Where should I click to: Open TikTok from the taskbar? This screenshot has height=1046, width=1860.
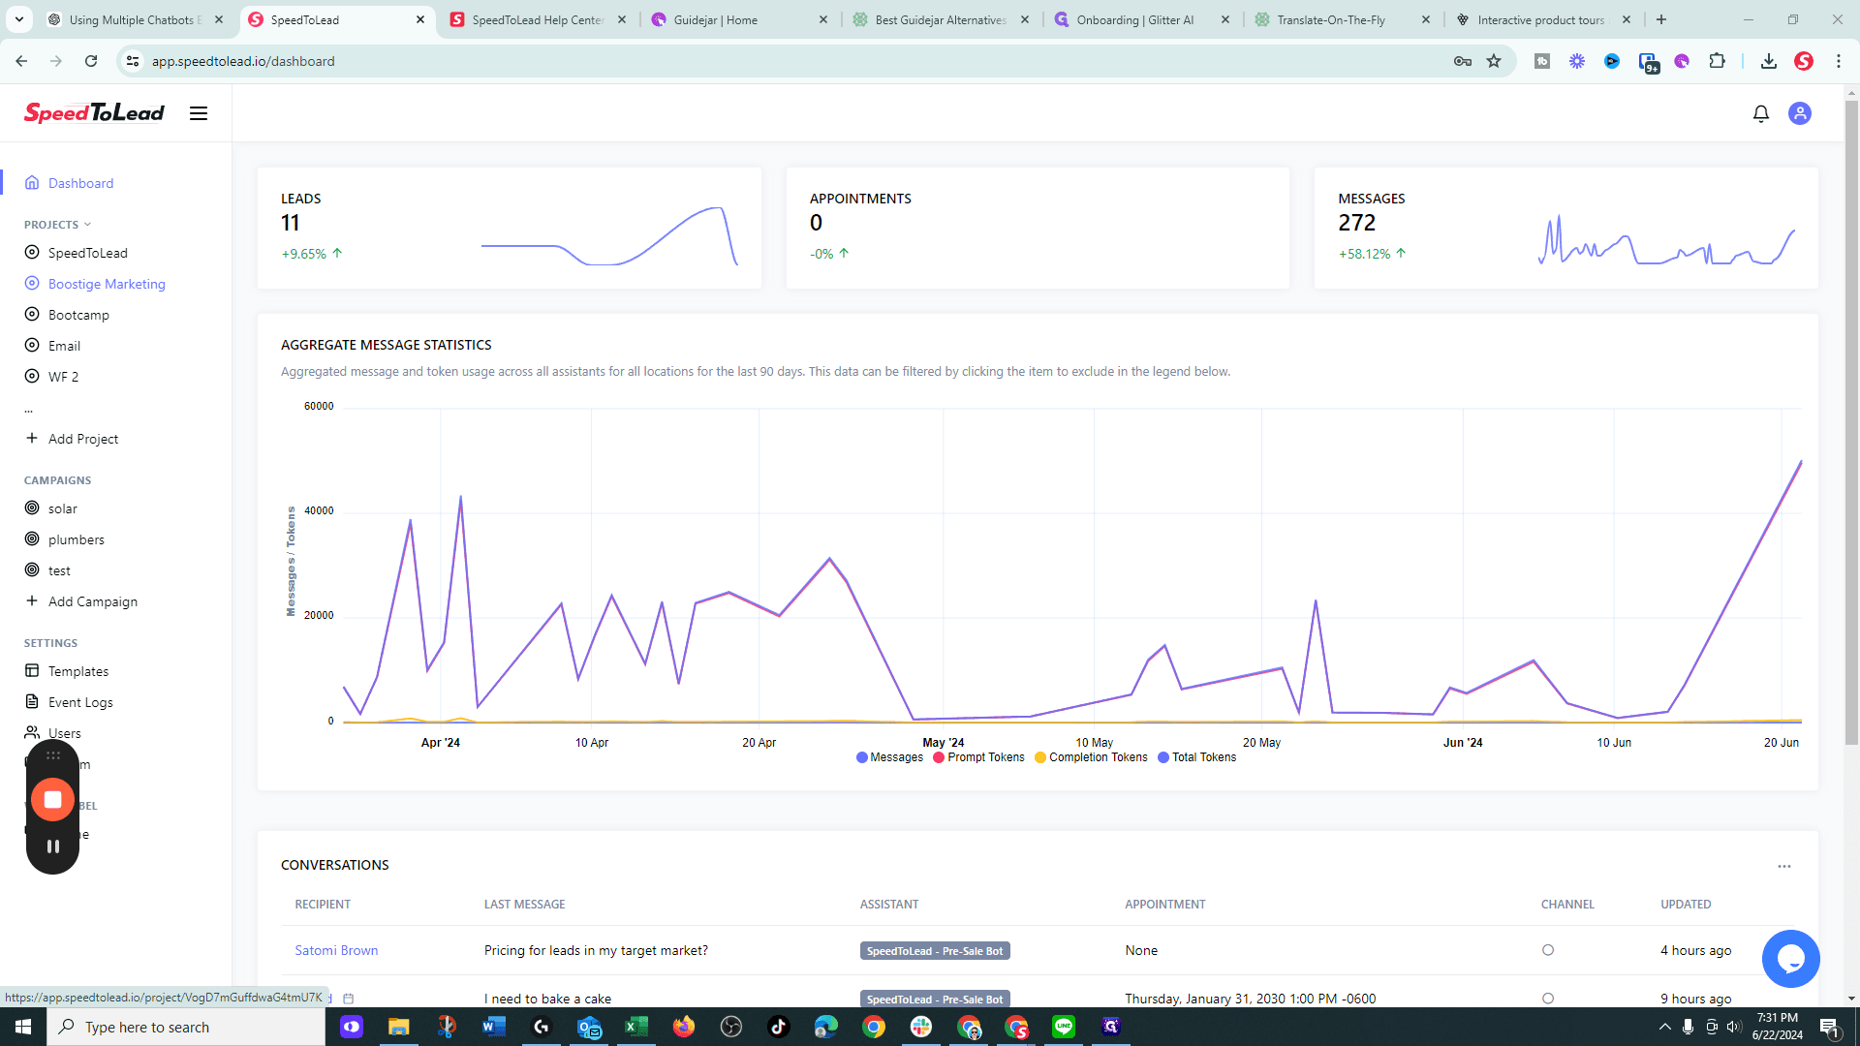[779, 1027]
